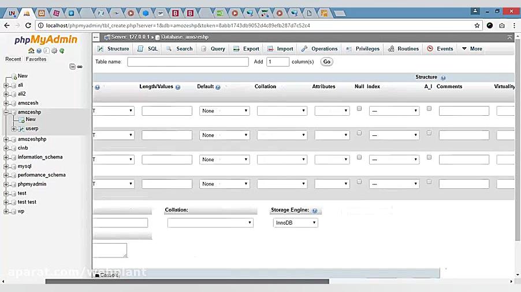The image size is (521, 292).
Task: Collapse the amozeshp database tree node
Action: (6, 112)
